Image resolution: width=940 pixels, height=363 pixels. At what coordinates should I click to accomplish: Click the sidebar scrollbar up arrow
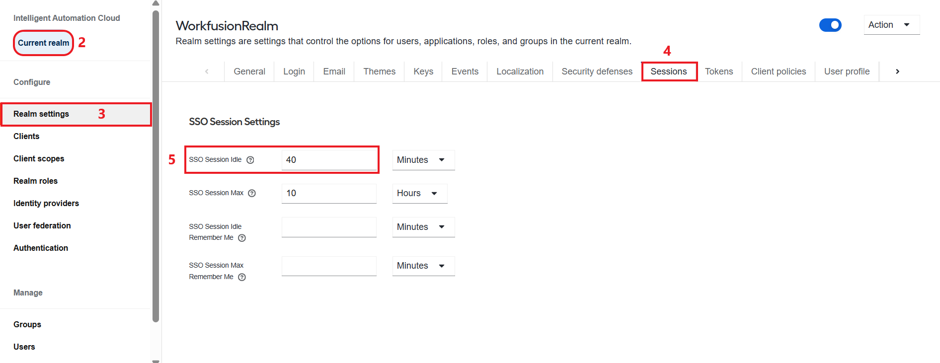[156, 3]
